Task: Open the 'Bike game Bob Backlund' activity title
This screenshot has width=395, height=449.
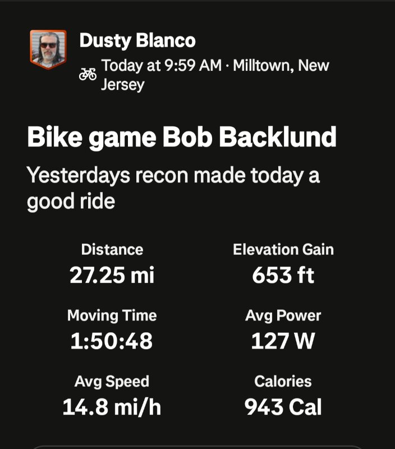Action: pyautogui.click(x=182, y=138)
